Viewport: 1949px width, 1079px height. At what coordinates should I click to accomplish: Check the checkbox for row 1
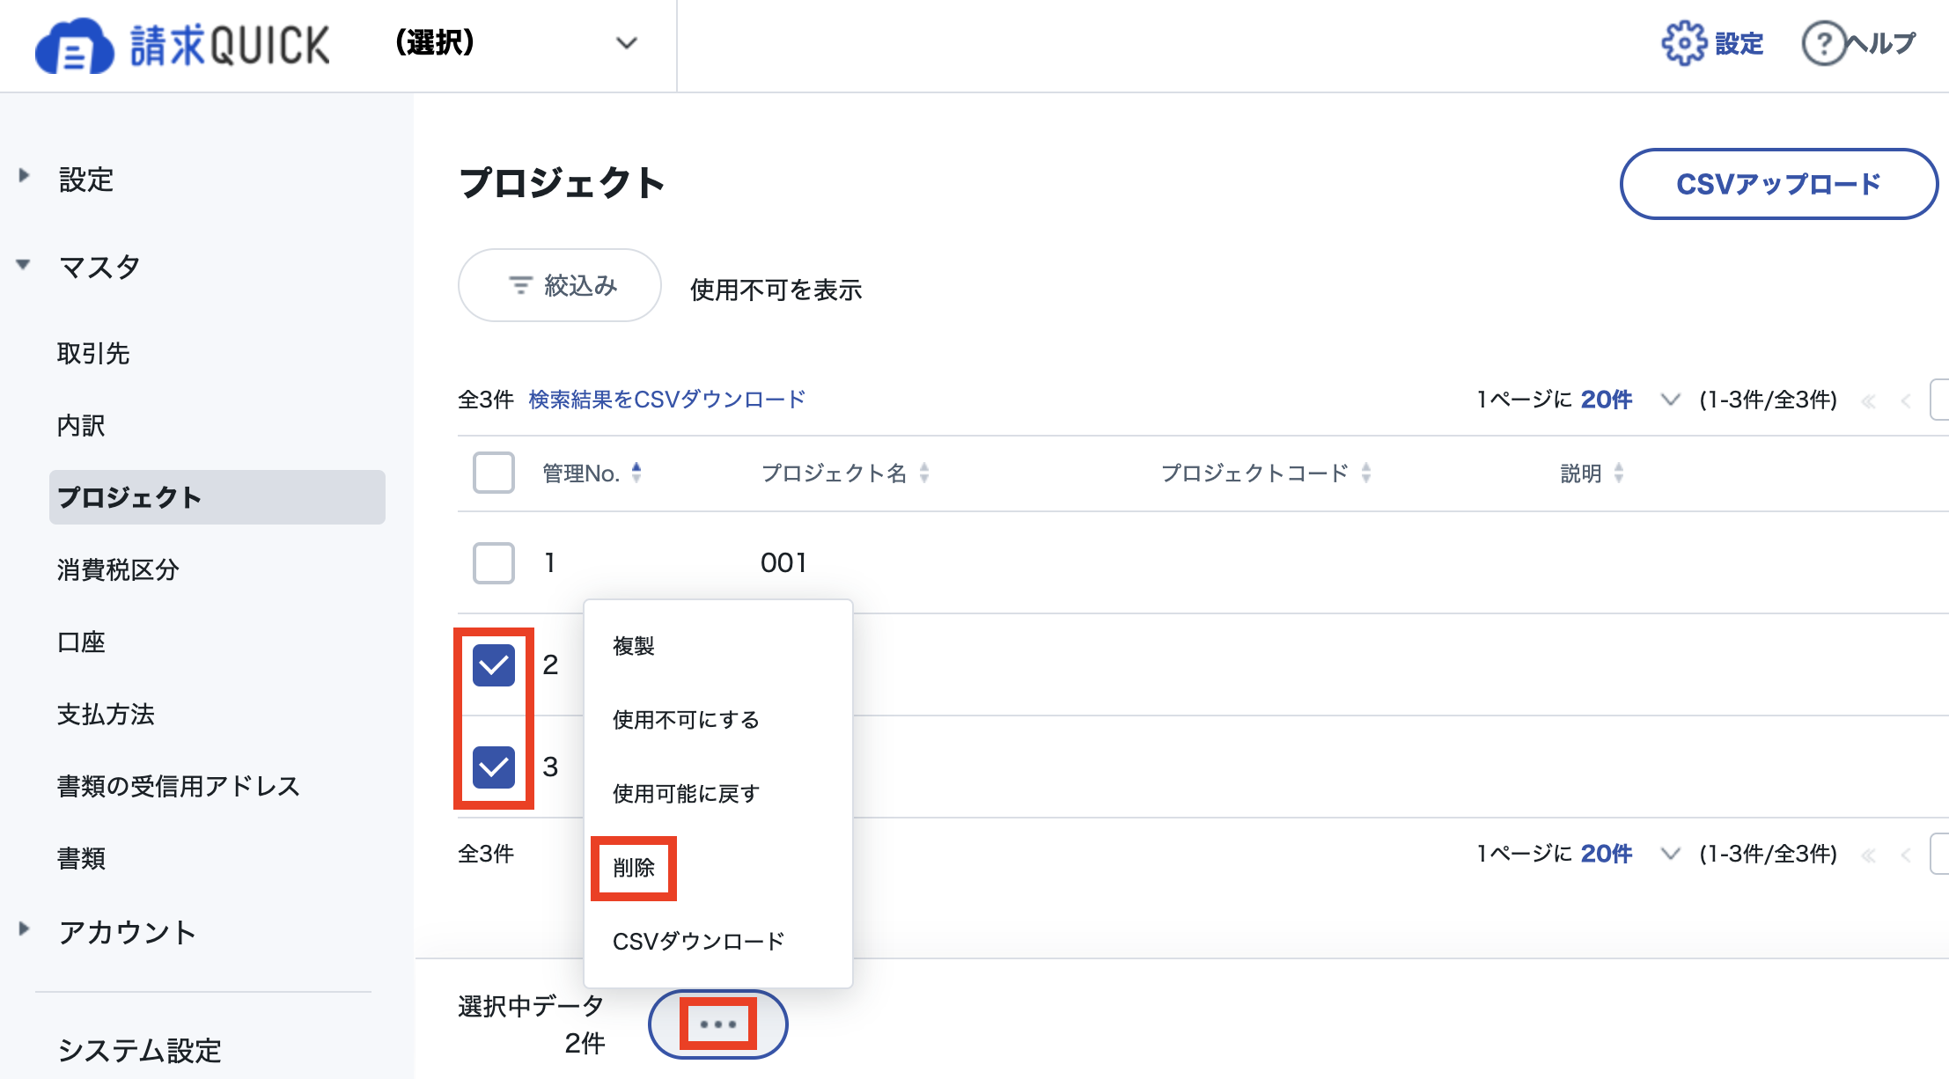point(494,563)
